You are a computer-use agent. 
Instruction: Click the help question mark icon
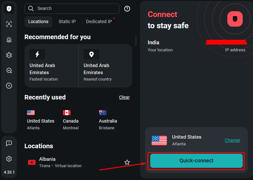point(127,9)
